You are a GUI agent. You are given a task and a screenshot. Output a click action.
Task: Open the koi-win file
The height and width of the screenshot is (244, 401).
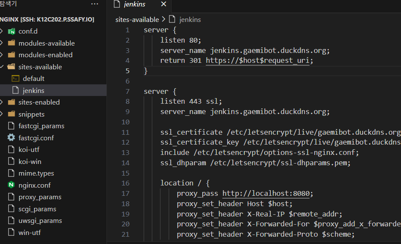[x=30, y=161]
